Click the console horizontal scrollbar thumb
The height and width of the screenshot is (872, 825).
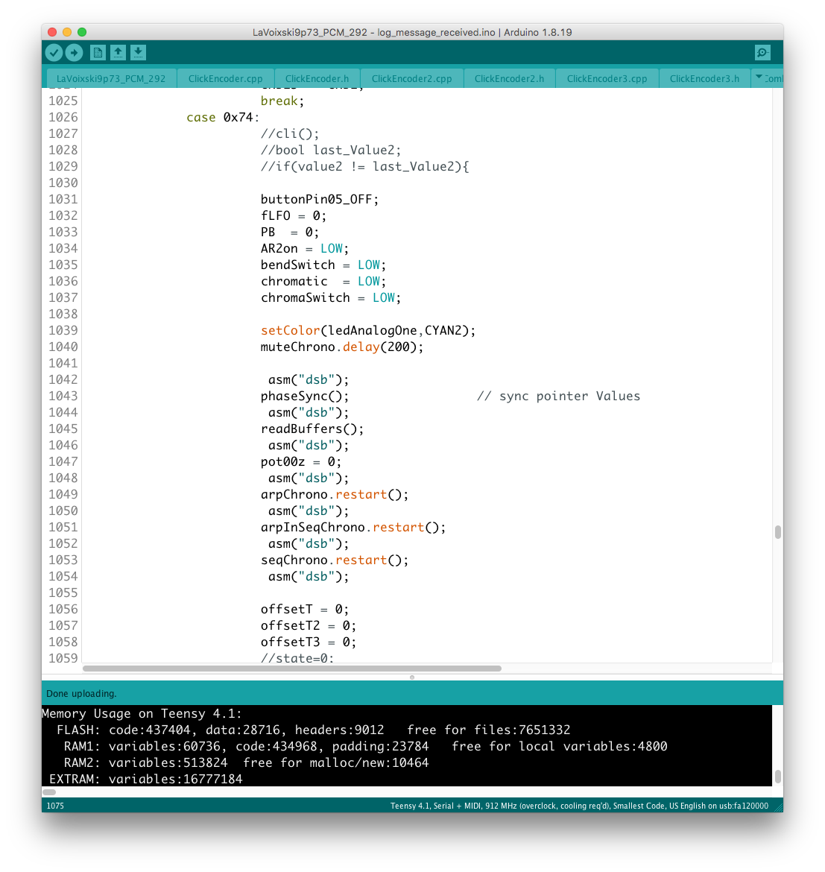49,792
